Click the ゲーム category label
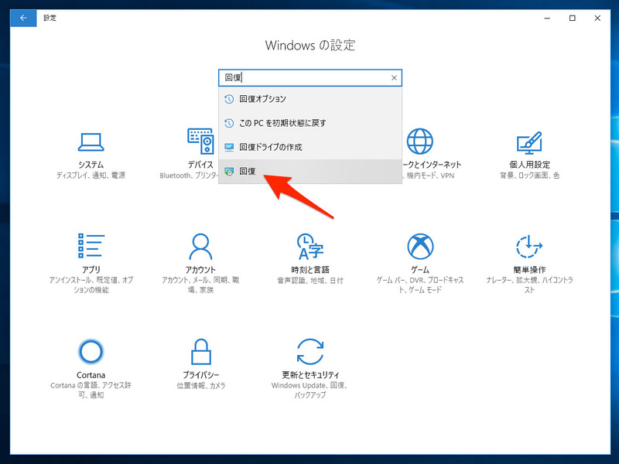 (x=420, y=269)
